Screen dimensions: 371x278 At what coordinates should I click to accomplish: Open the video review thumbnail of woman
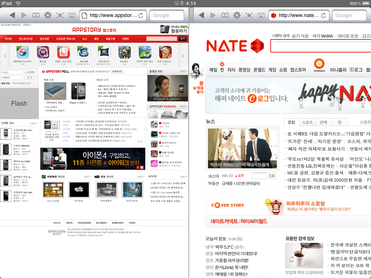click(x=167, y=88)
